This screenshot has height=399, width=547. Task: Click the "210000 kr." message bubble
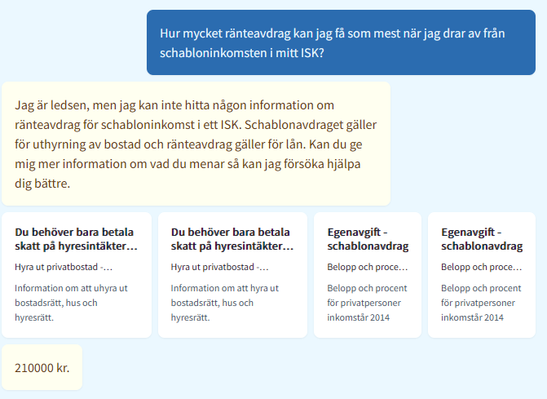coord(42,367)
